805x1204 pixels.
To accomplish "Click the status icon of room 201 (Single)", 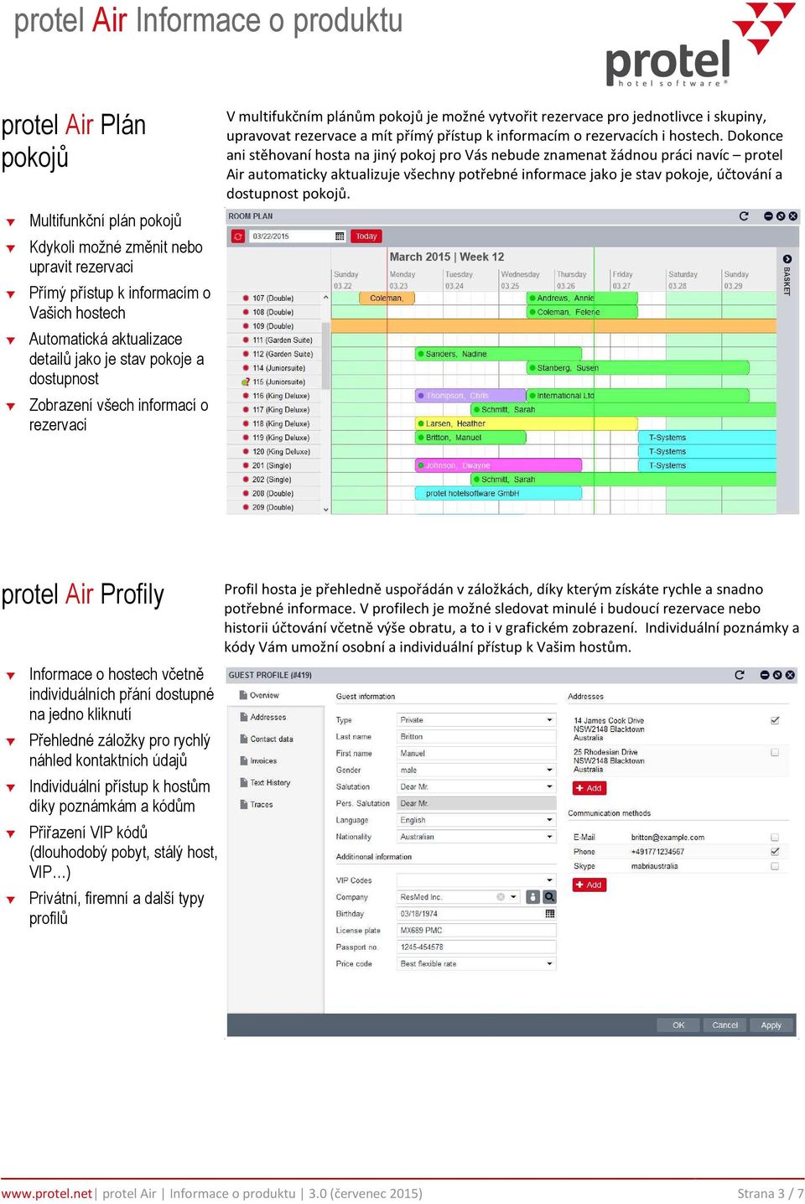I will [246, 465].
